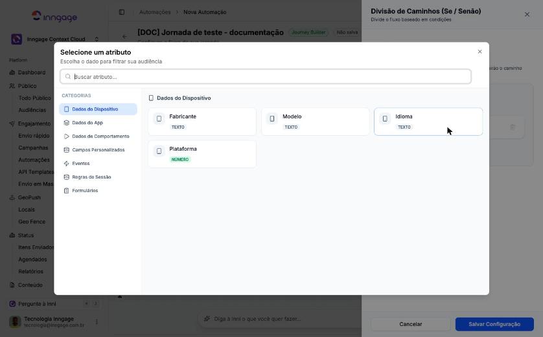The height and width of the screenshot is (337, 543).
Task: Open Locais sidebar item
Action: click(x=27, y=210)
